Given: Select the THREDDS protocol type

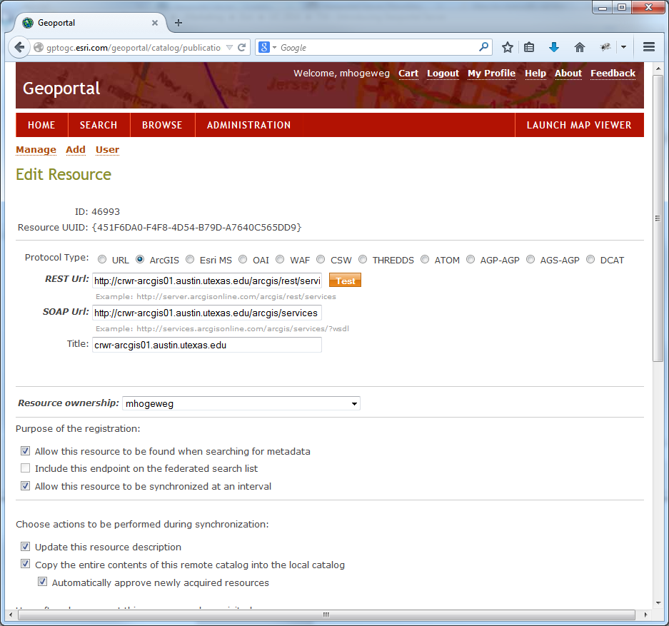Looking at the screenshot, I should pos(363,259).
